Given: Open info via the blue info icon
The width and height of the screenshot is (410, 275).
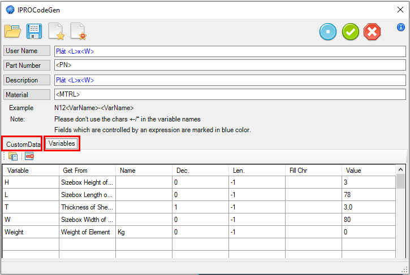Looking at the screenshot, I should (400, 27).
